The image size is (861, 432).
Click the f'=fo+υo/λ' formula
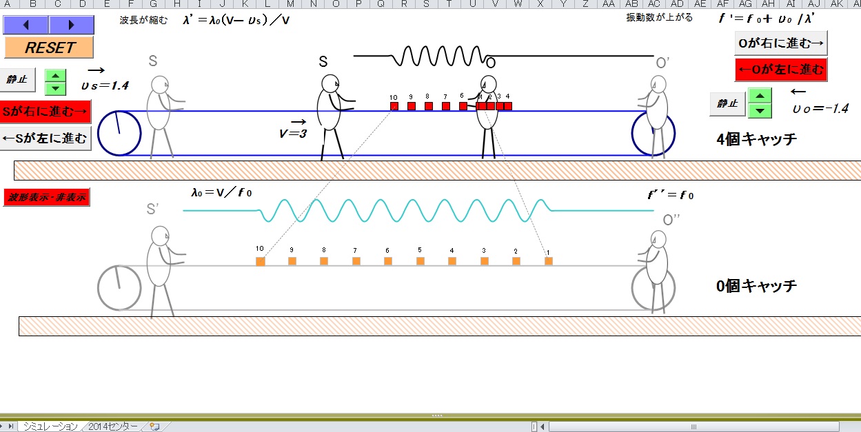767,19
